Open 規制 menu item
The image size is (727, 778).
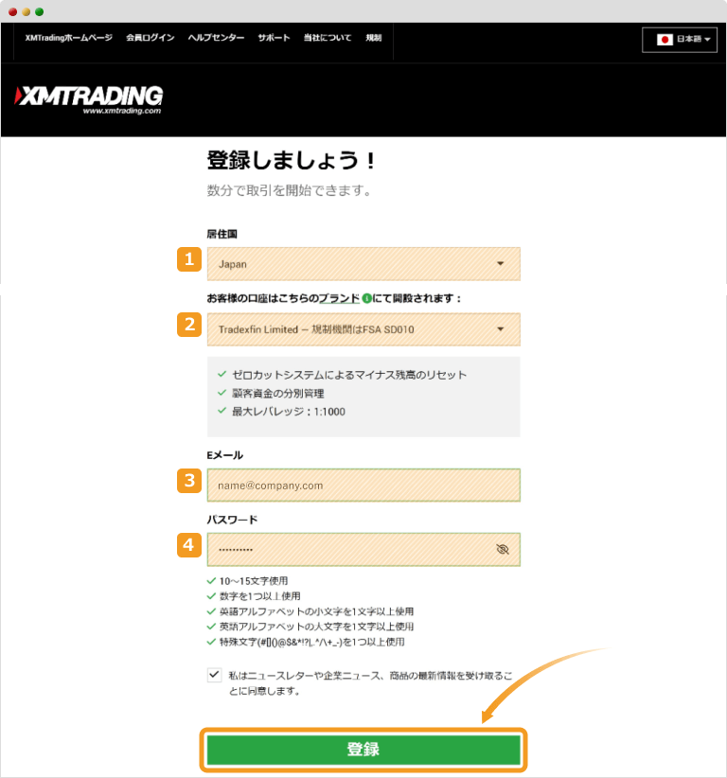tap(374, 38)
